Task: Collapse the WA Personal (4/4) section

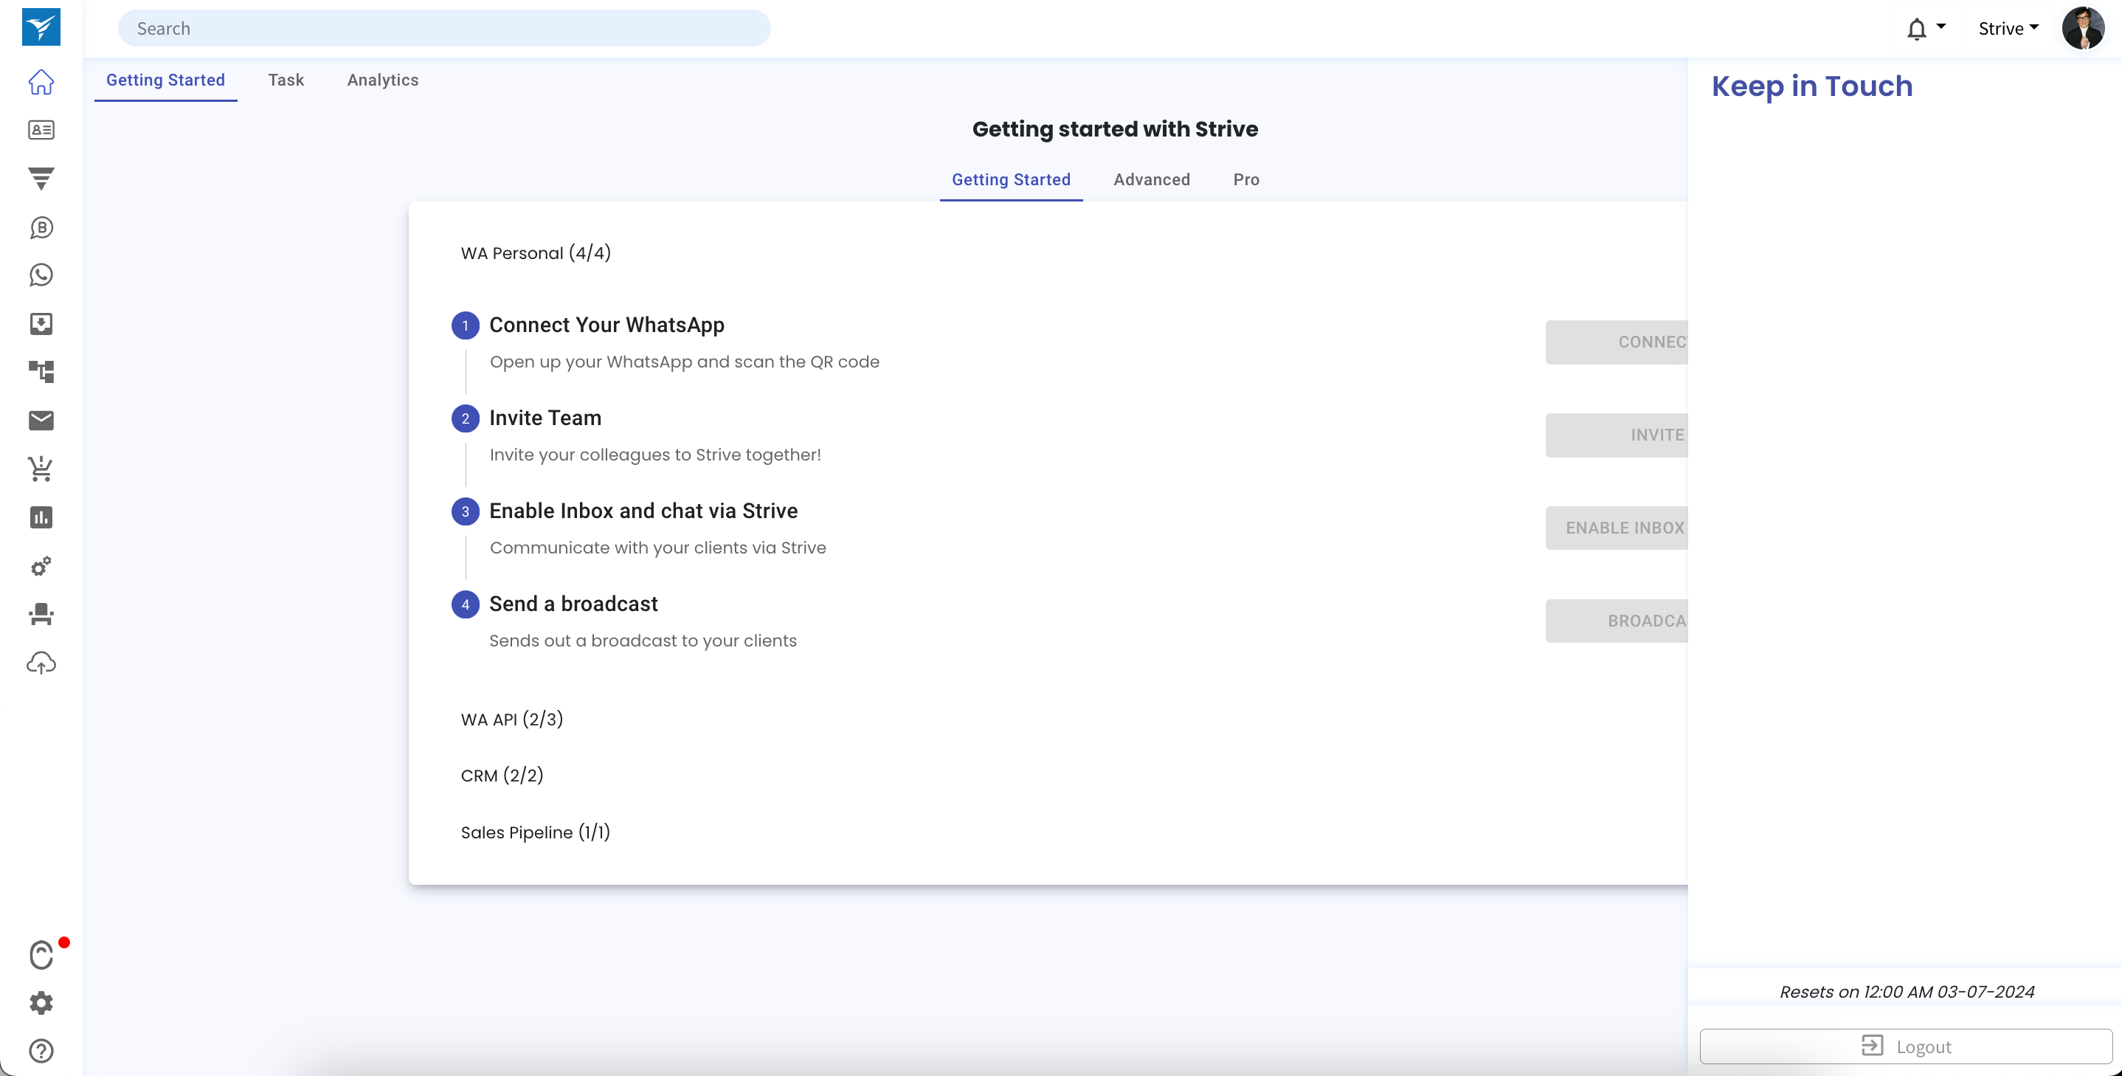Action: point(536,253)
